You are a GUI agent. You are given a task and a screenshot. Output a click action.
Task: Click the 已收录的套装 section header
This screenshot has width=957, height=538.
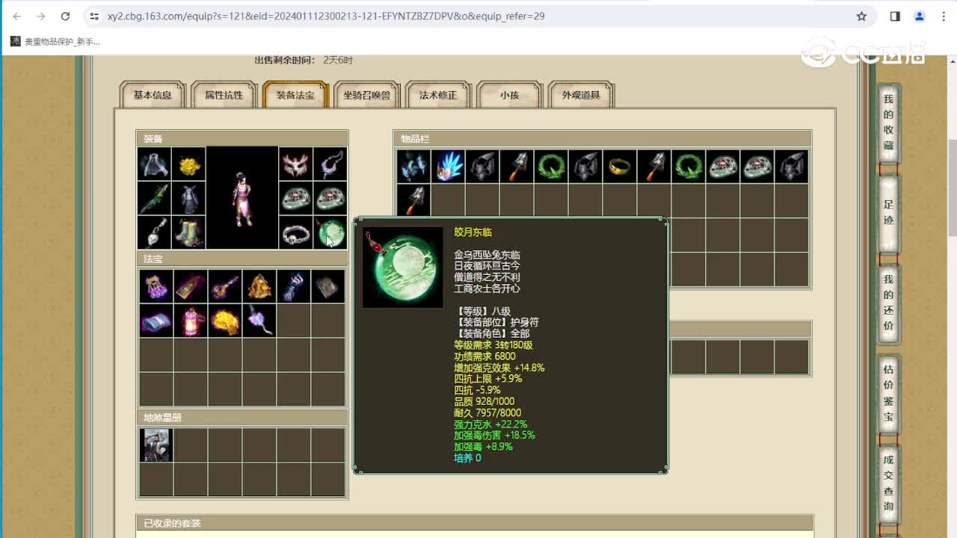pyautogui.click(x=474, y=523)
